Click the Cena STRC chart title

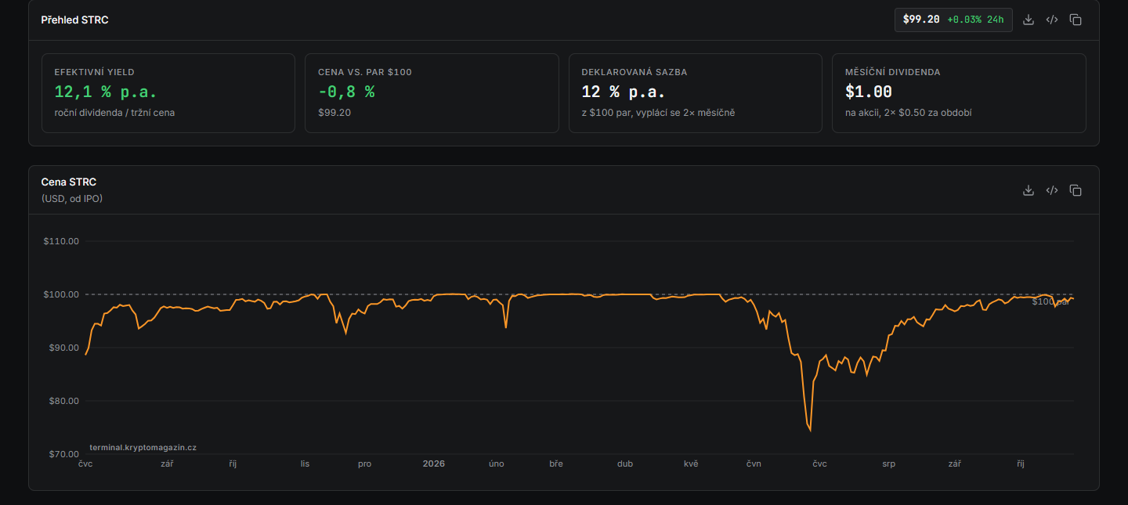tap(69, 182)
